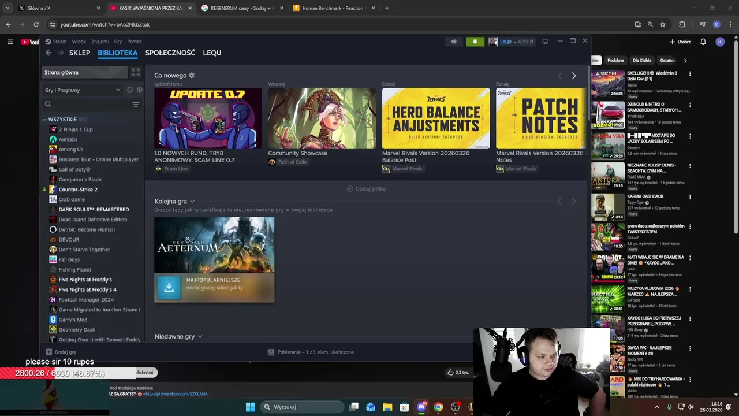Show ready-to-play games filter icon
Screen dimensions: 739x416
(x=139, y=90)
